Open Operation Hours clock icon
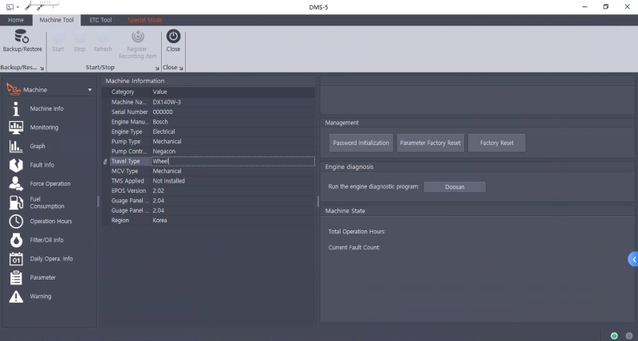This screenshot has width=638, height=341. [x=16, y=221]
